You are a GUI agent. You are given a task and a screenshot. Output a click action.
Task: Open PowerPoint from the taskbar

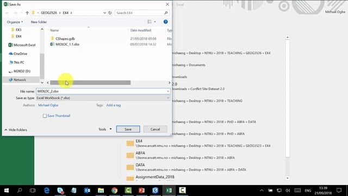pos(141,191)
